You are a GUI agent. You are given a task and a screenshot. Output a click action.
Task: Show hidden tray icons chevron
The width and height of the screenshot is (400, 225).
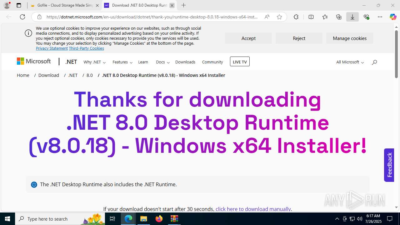click(x=337, y=219)
